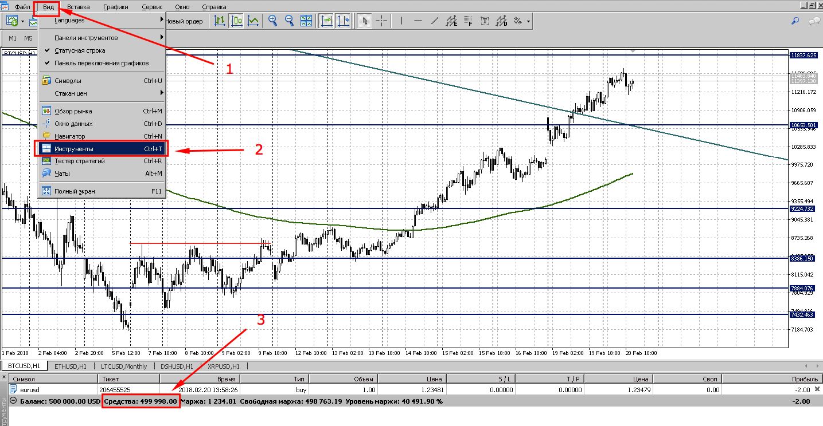
Task: Select the crosshair cursor tool
Action: 381,21
